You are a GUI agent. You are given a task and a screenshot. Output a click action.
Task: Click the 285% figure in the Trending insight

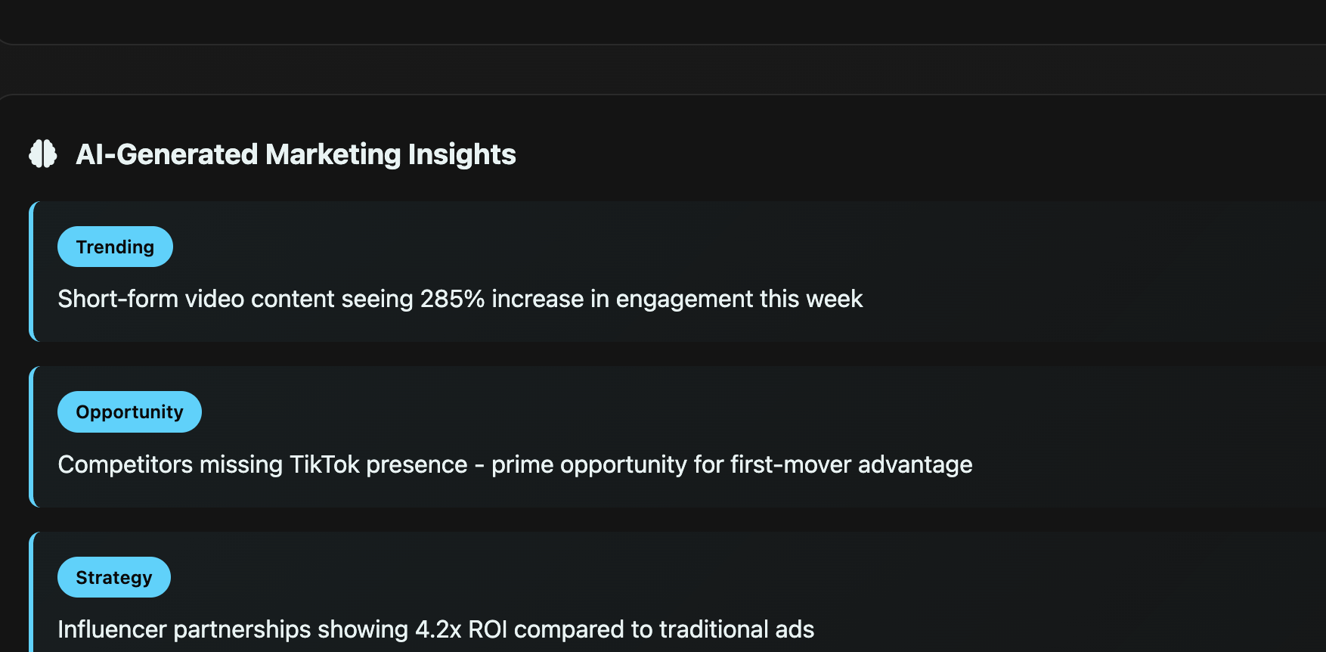[x=452, y=299]
